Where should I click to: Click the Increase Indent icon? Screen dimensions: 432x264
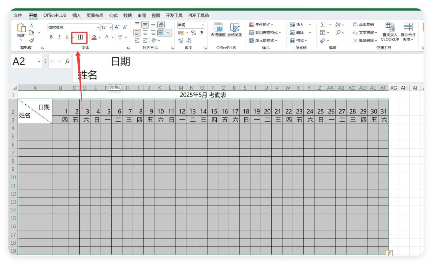coord(145,41)
